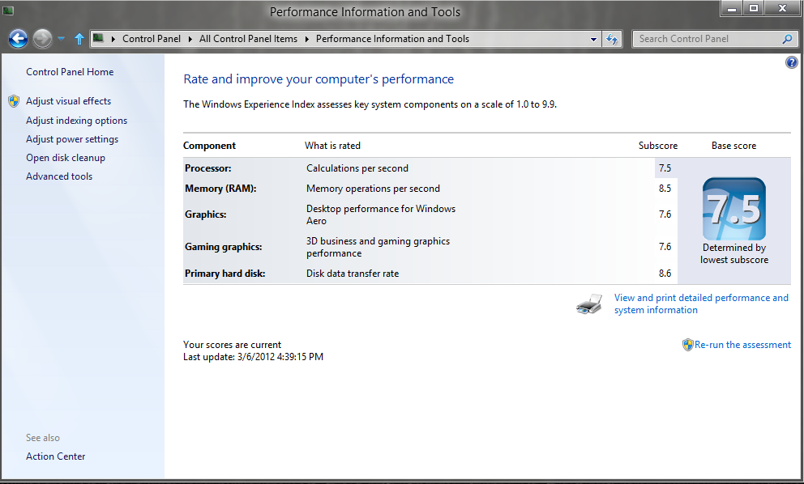The image size is (804, 484).
Task: Open Adjust power settings
Action: [x=72, y=139]
